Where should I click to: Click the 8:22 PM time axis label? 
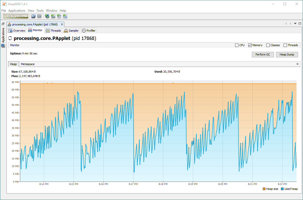pyautogui.click(x=282, y=184)
